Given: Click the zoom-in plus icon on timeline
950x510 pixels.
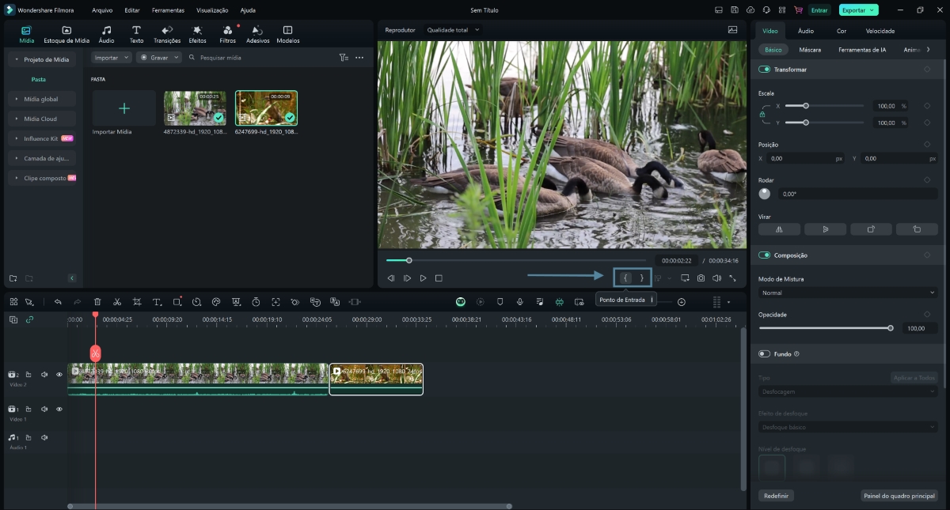Looking at the screenshot, I should pyautogui.click(x=682, y=302).
